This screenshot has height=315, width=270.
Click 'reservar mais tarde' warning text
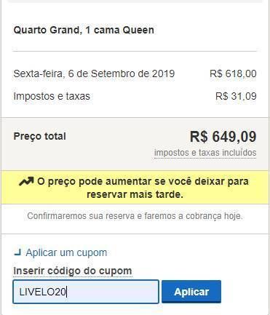click(135, 194)
